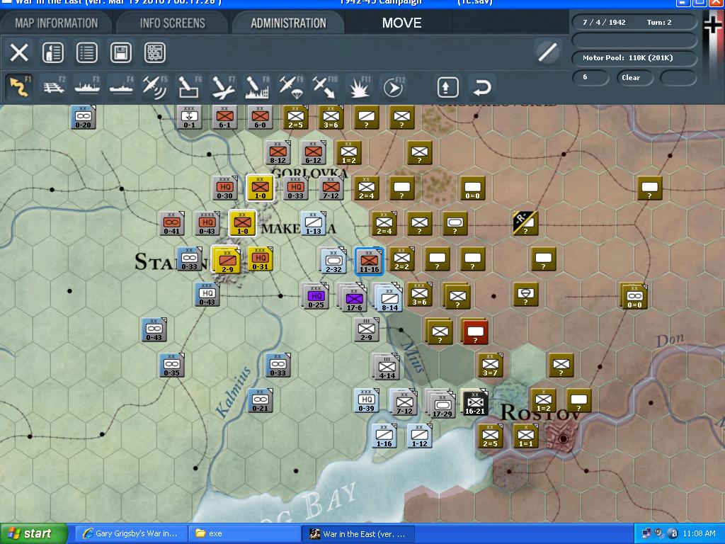Select the red Soviet unit marked ?
The height and width of the screenshot is (544, 725).
474,331
